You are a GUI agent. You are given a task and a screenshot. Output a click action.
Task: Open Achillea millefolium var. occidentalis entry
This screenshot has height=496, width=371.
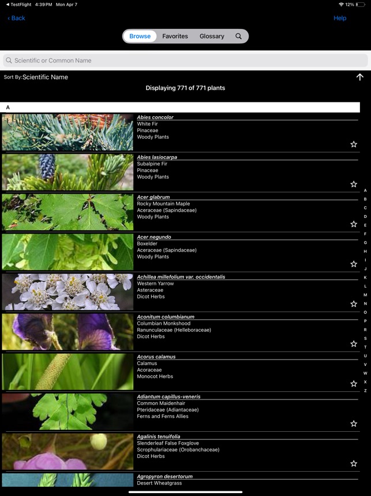point(181,276)
